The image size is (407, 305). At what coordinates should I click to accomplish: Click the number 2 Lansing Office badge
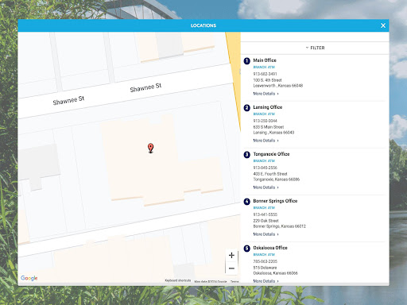246,108
